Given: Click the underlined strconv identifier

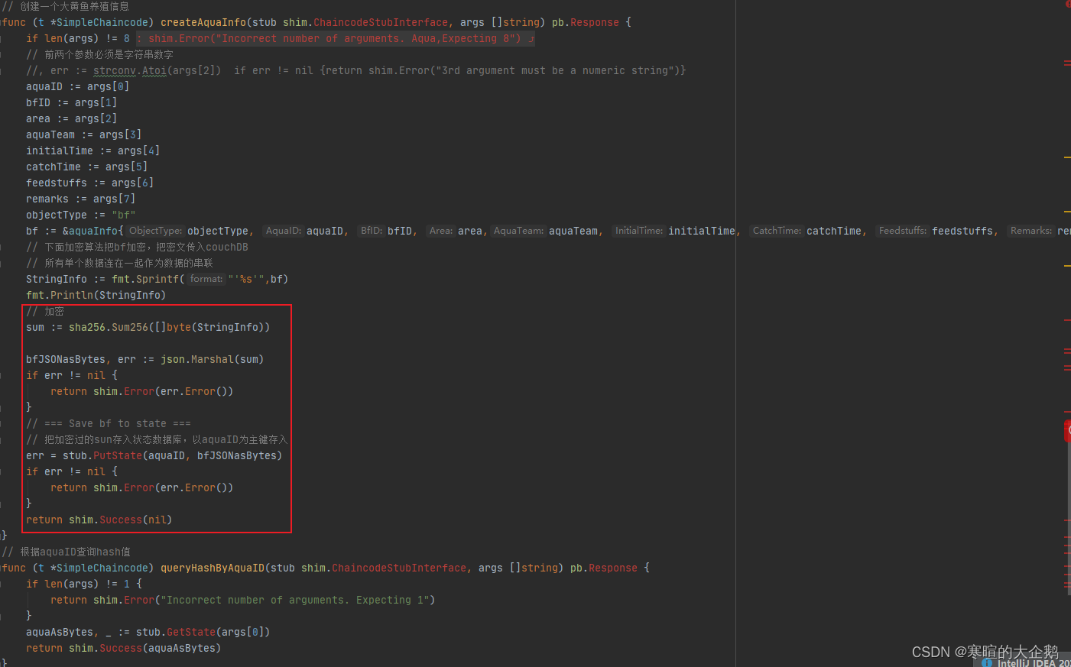Looking at the screenshot, I should (115, 70).
